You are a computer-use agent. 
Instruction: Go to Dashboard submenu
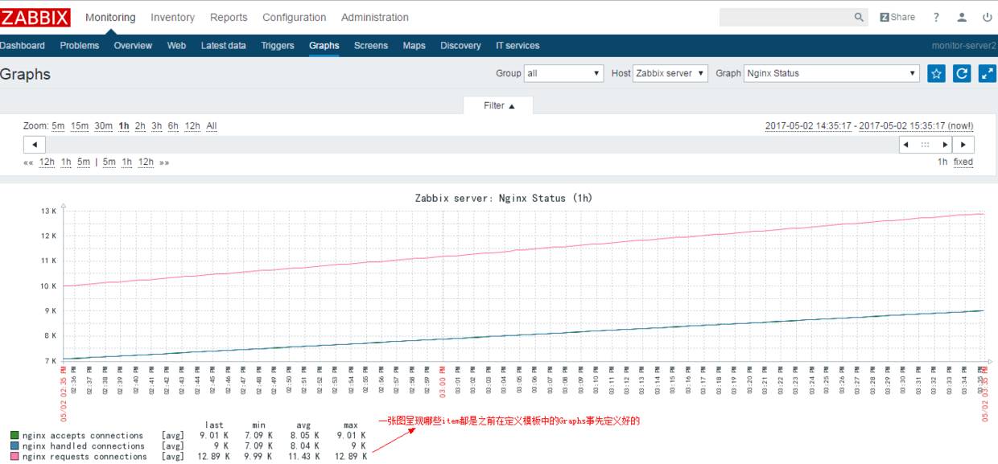pyautogui.click(x=23, y=46)
